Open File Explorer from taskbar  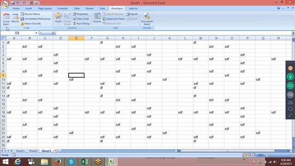point(44,162)
